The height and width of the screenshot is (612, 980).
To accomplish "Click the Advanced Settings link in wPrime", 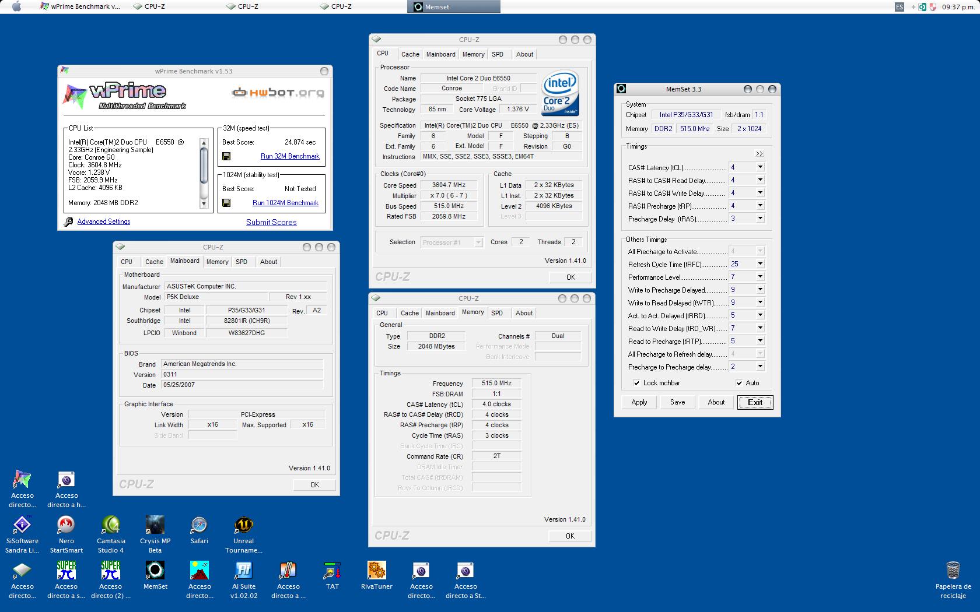I will tap(104, 221).
